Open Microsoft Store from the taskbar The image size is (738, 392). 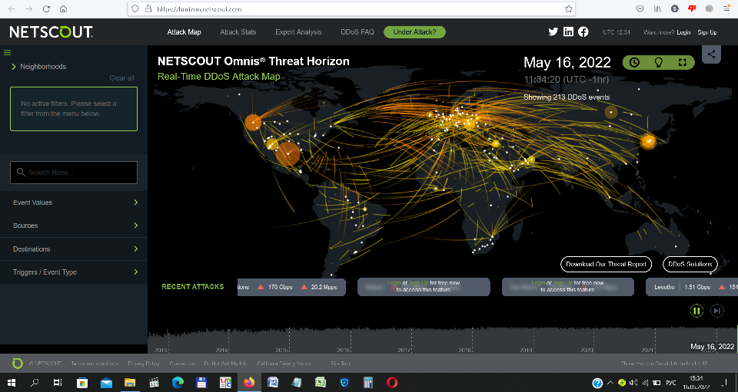coord(82,383)
